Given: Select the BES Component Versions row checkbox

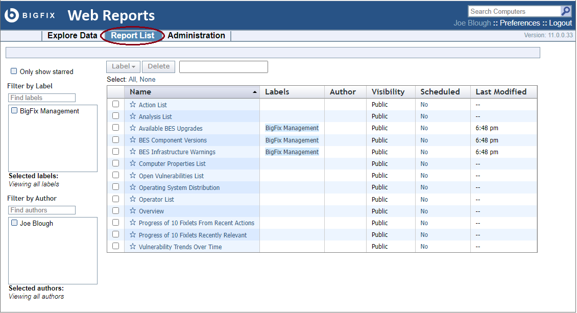Looking at the screenshot, I should click(115, 140).
